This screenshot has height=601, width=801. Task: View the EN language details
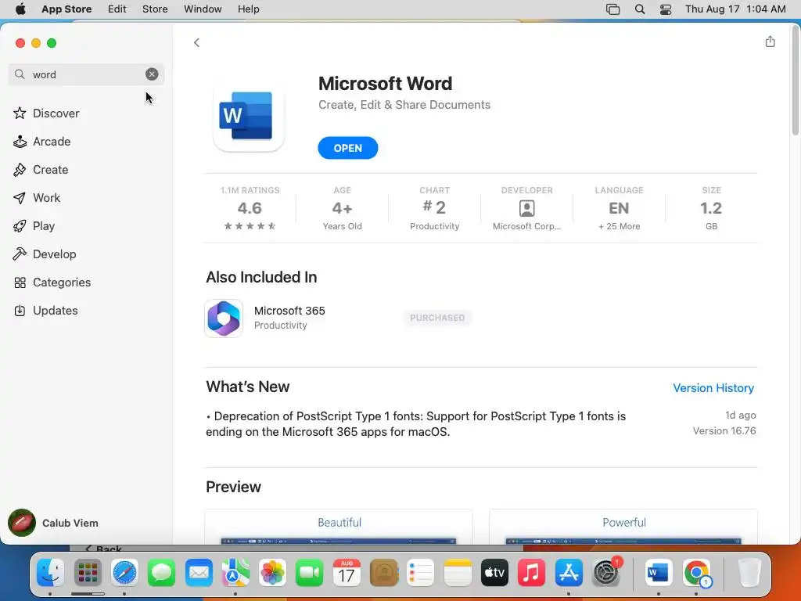pyautogui.click(x=620, y=208)
